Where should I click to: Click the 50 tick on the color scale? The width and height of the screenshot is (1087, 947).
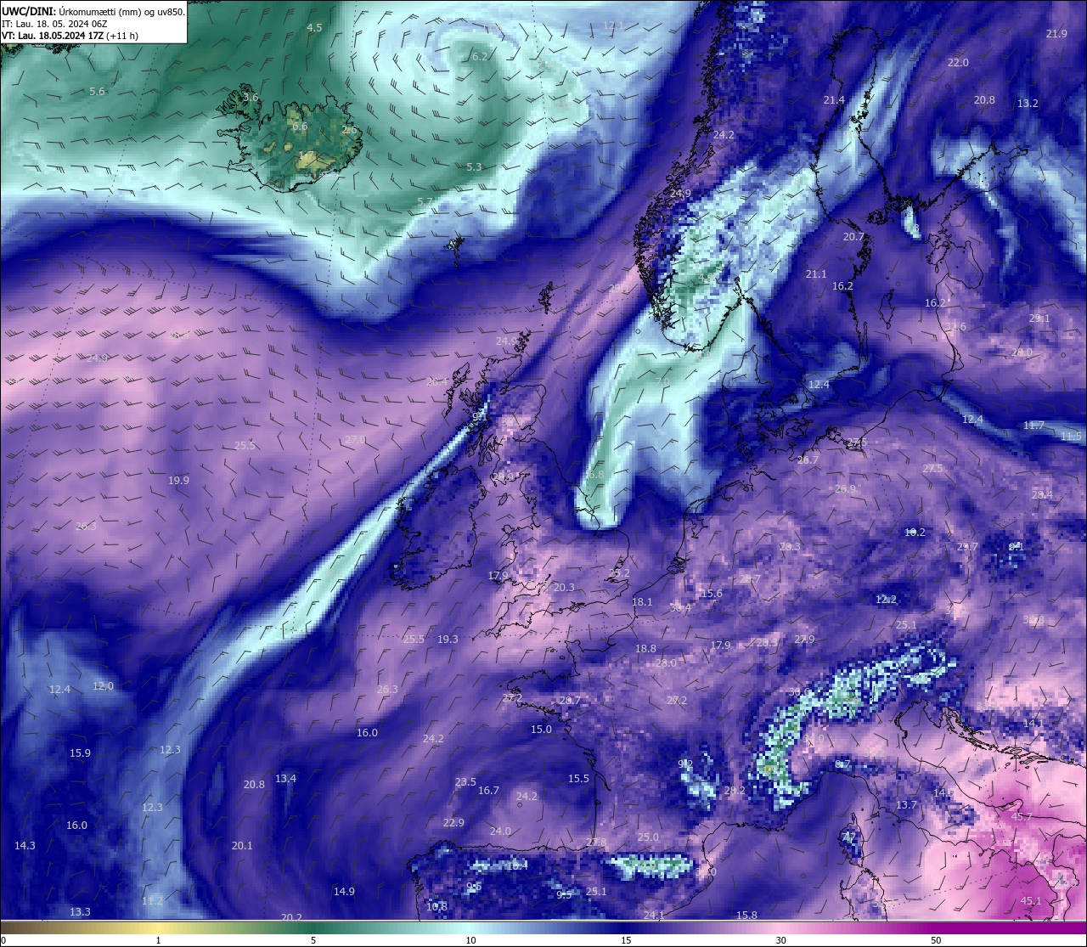tap(936, 940)
